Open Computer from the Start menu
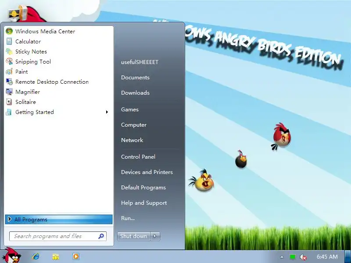The height and width of the screenshot is (263, 351). [x=134, y=125]
